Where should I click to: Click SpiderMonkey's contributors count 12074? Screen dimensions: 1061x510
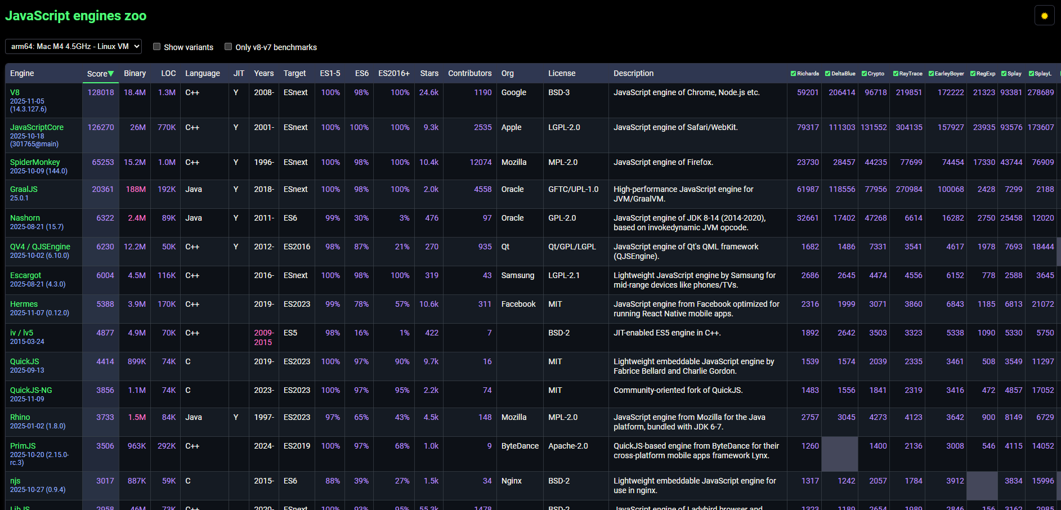pos(481,162)
